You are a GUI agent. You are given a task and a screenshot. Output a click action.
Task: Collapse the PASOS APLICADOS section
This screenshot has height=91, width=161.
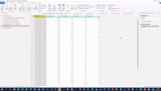pos(140,24)
